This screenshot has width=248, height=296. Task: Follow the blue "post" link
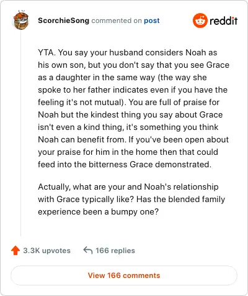point(152,21)
